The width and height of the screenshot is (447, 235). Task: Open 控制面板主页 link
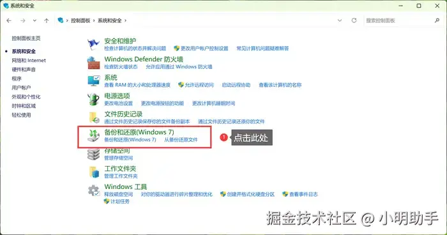[26, 38]
